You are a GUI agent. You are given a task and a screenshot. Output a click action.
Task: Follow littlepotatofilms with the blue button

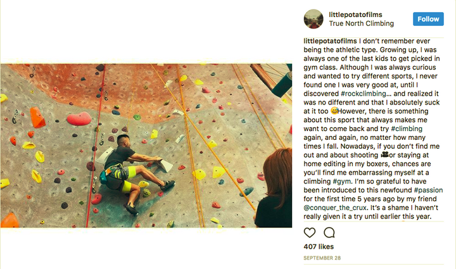pos(428,19)
